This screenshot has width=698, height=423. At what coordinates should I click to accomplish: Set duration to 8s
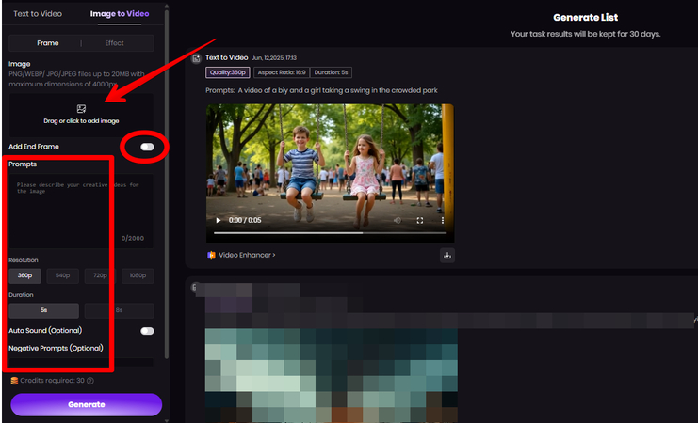click(x=120, y=310)
